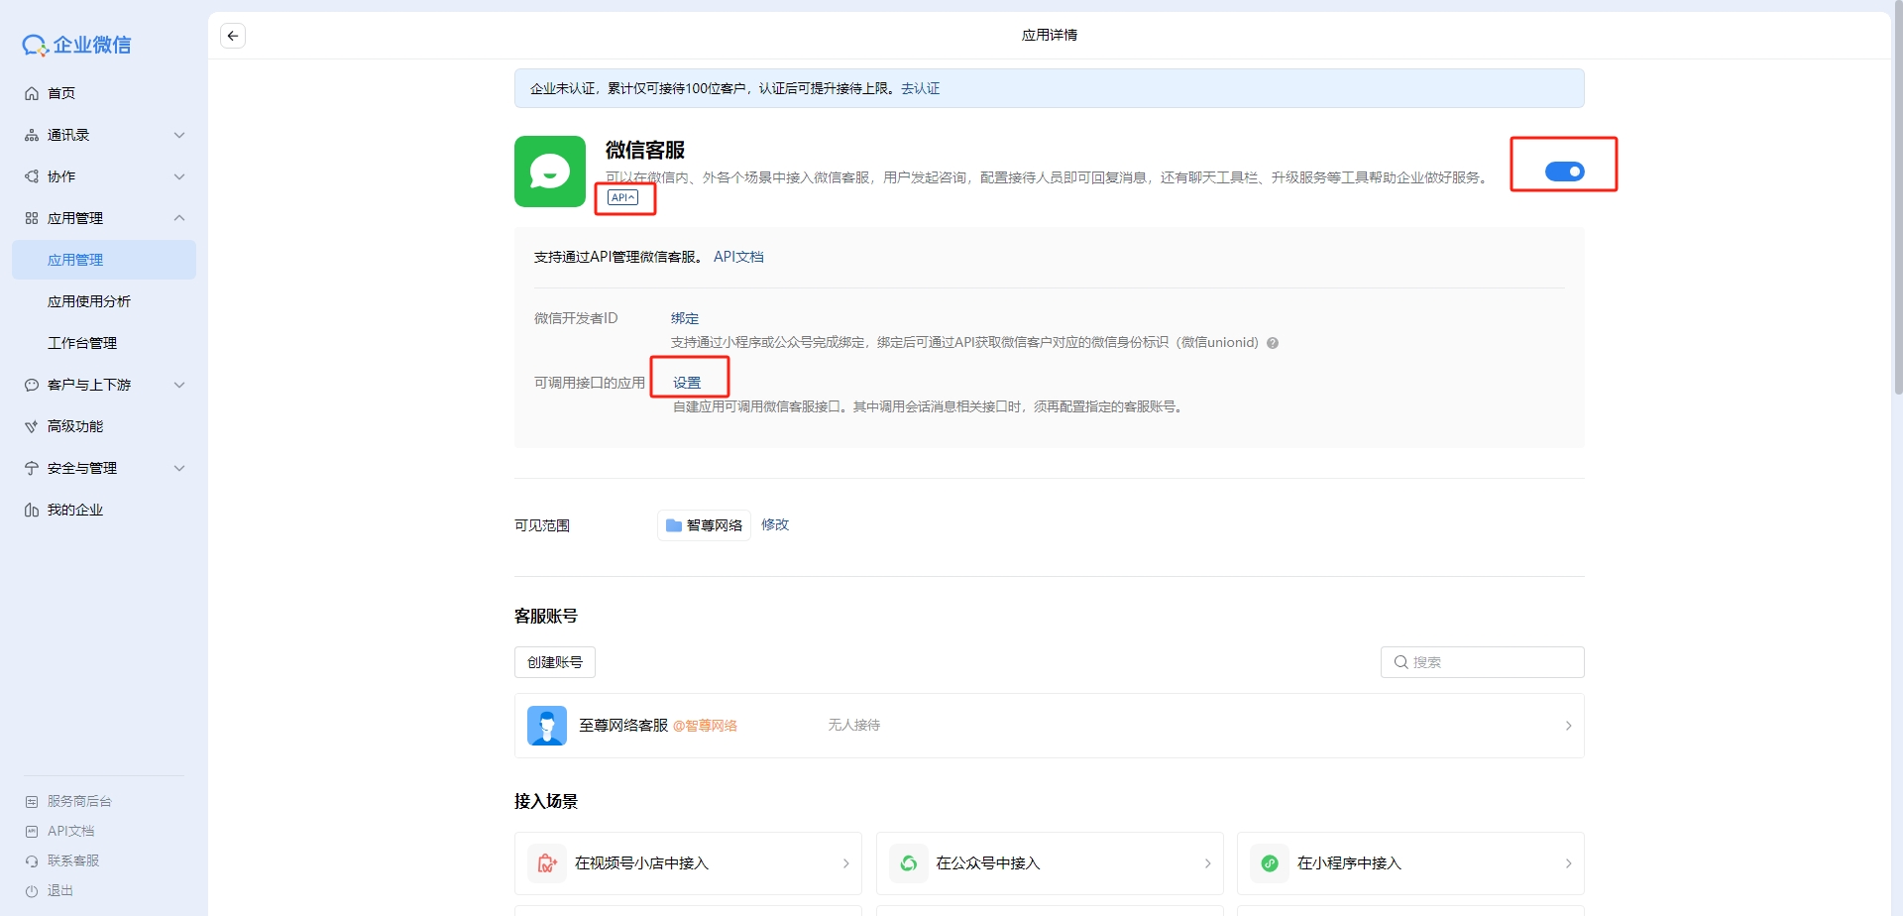Collapse the API details tag
The image size is (1903, 916).
coord(622,197)
